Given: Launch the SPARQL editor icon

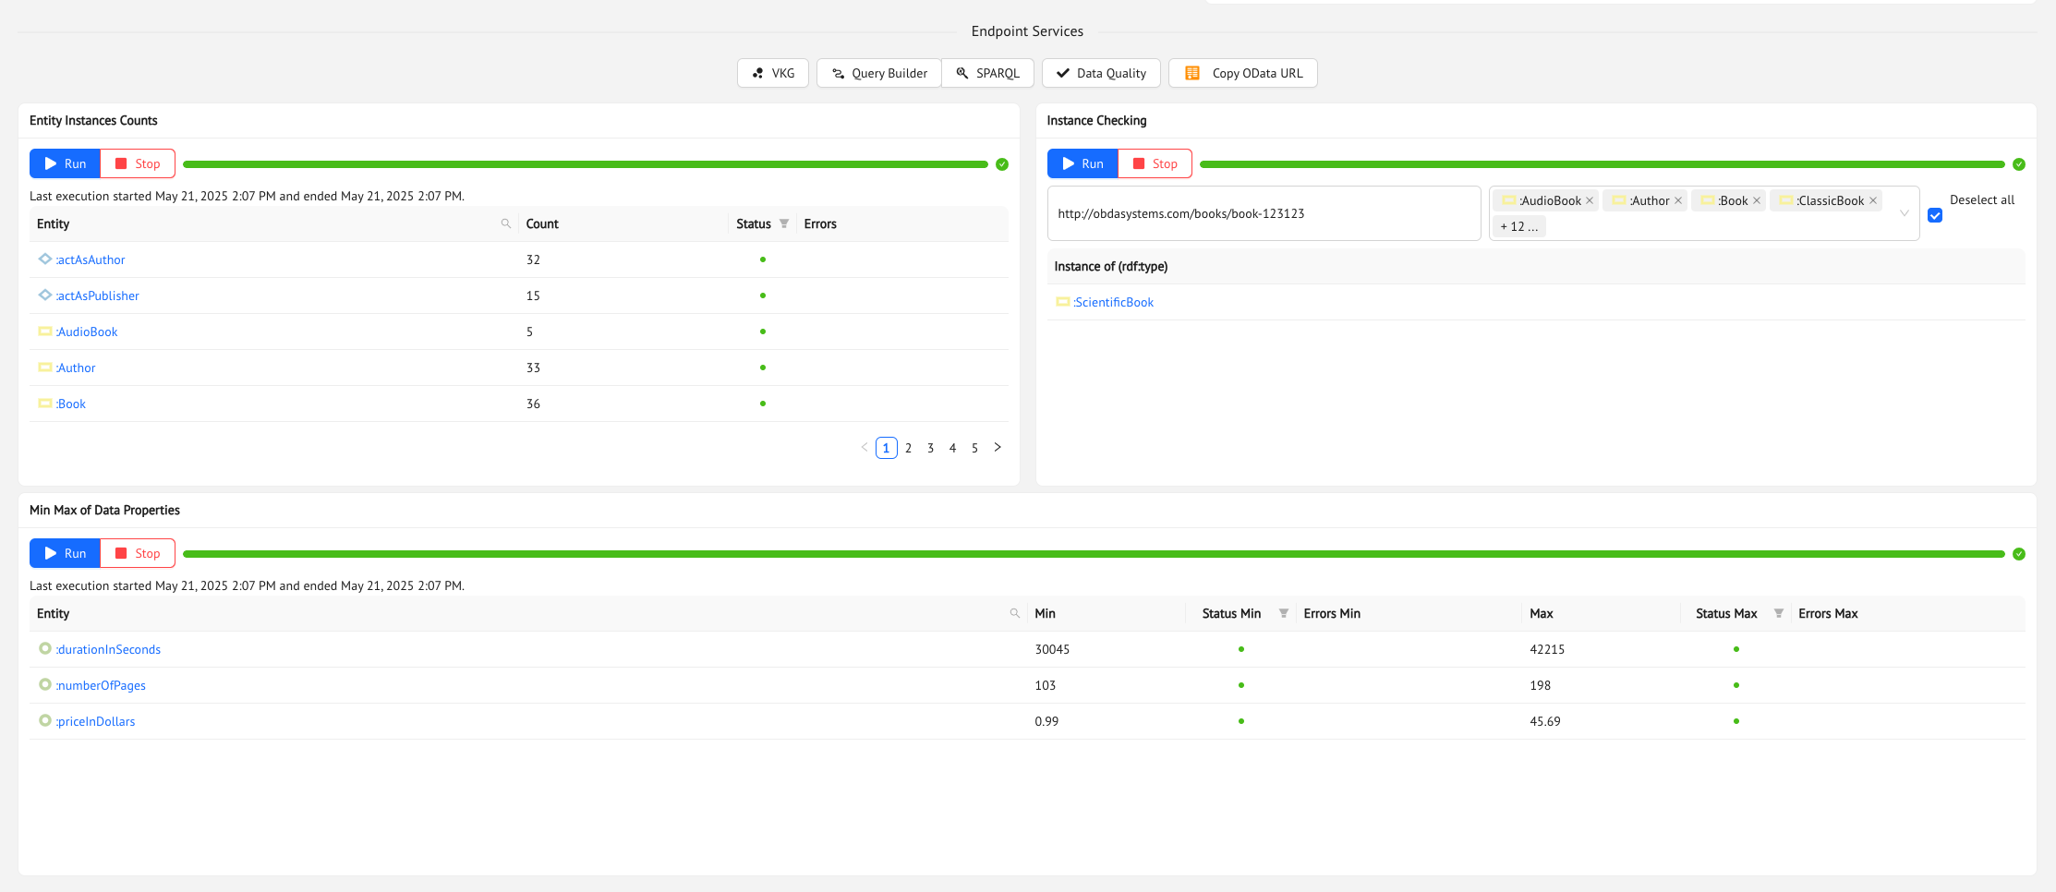Looking at the screenshot, I should [961, 73].
